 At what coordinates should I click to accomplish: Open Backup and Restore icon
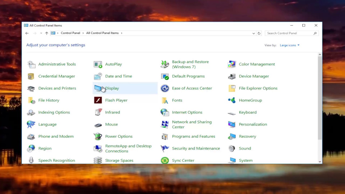pos(165,64)
